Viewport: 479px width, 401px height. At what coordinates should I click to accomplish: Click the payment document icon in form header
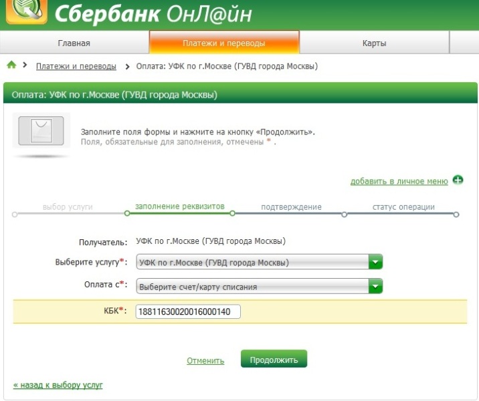point(41,132)
